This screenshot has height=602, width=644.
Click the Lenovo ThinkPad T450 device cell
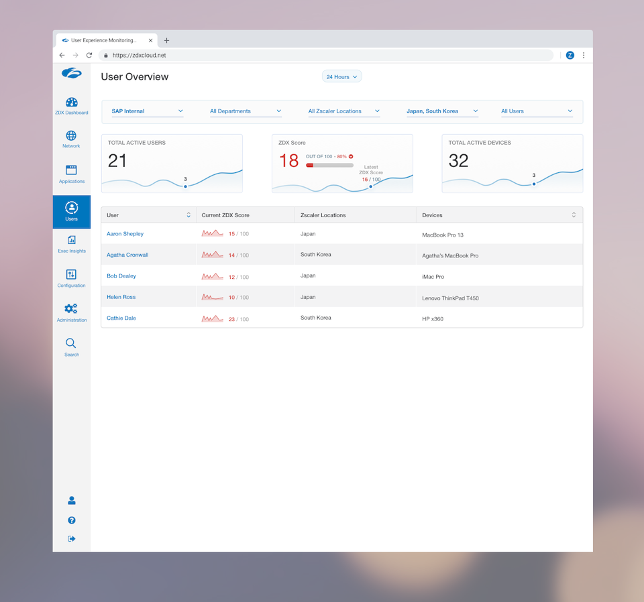(450, 298)
